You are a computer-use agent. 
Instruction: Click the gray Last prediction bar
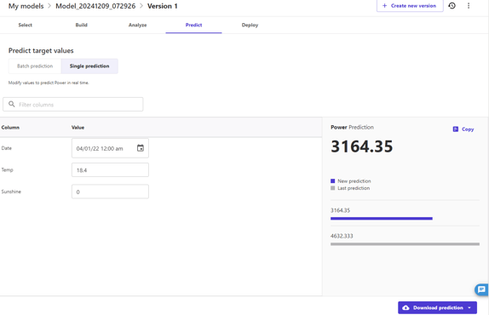(x=405, y=244)
